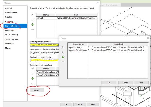Select File Locations category

pyautogui.click(x=15, y=26)
